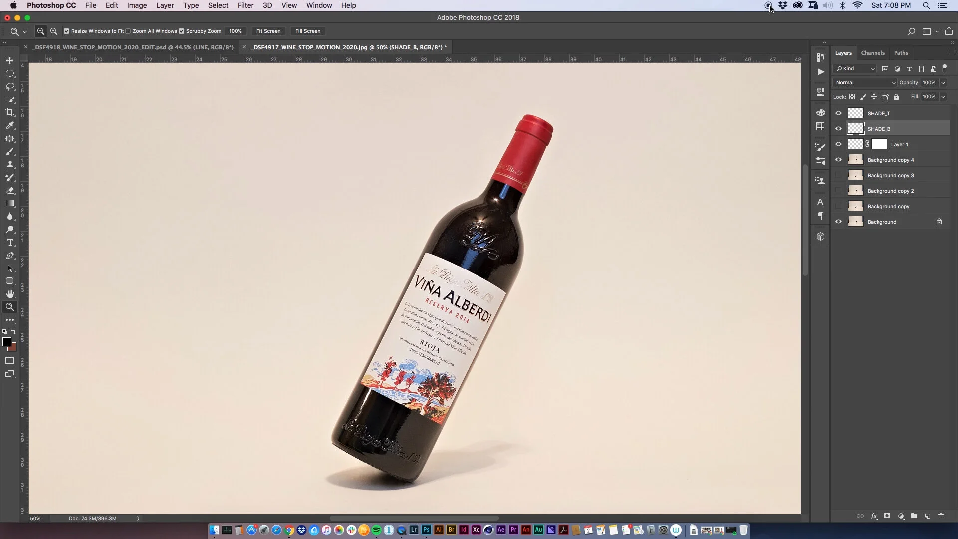Screen dimensions: 958x539
Task: Click the add layer style fx icon
Action: (x=874, y=516)
